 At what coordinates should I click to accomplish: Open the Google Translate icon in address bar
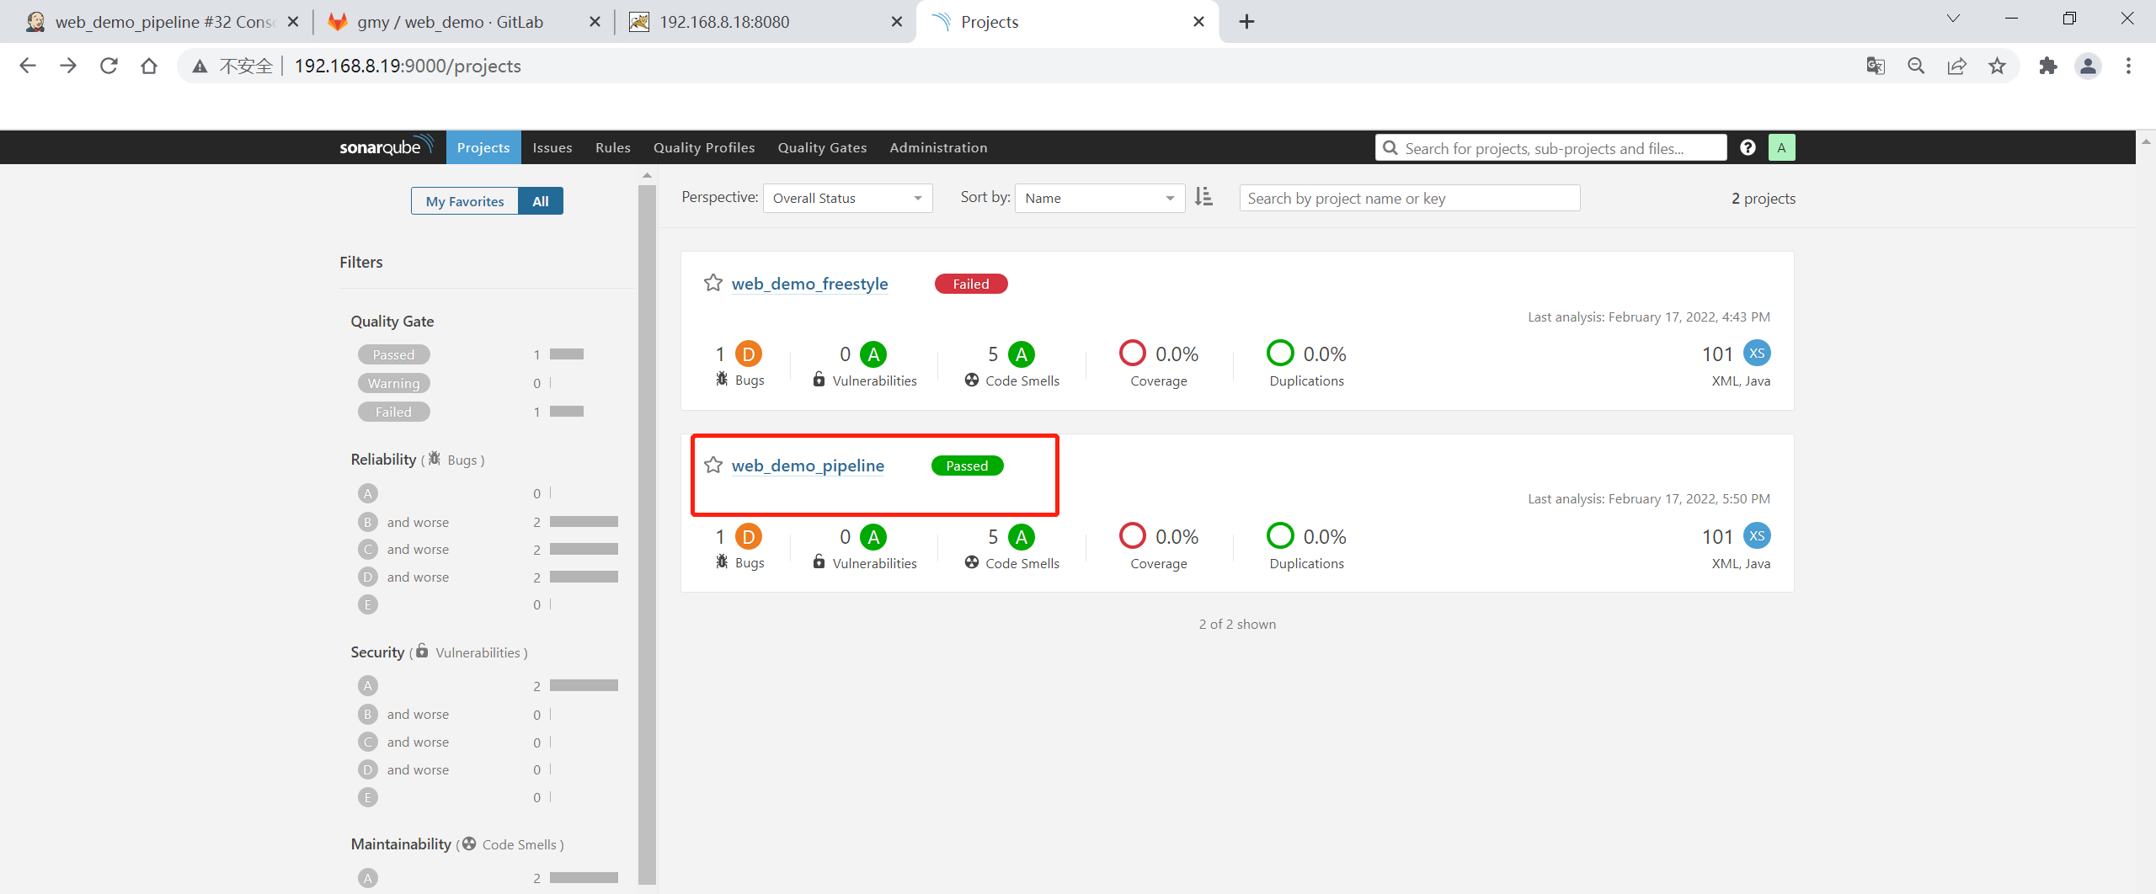1876,66
